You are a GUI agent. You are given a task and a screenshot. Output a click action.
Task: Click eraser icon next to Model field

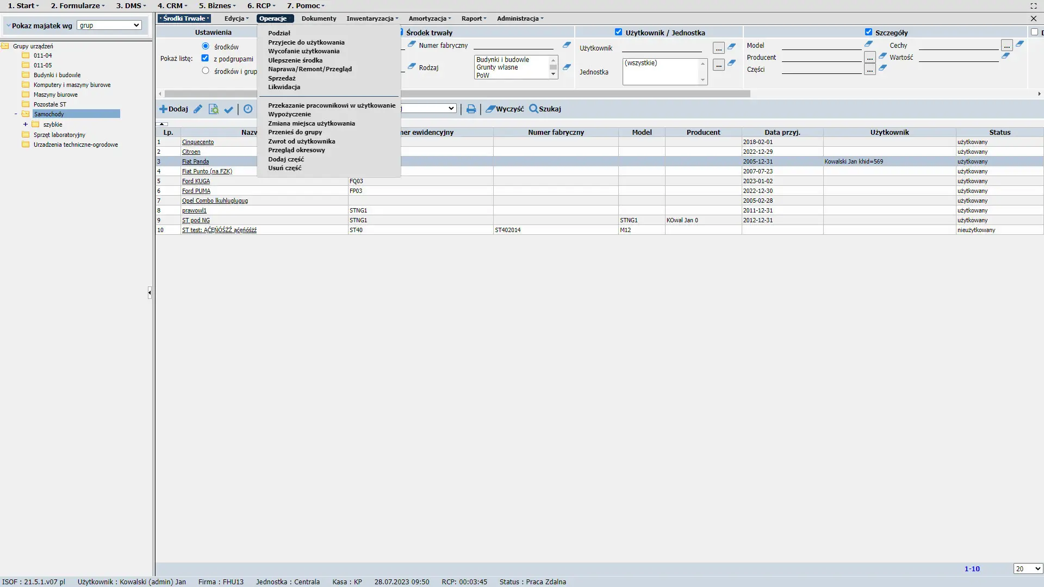(868, 44)
